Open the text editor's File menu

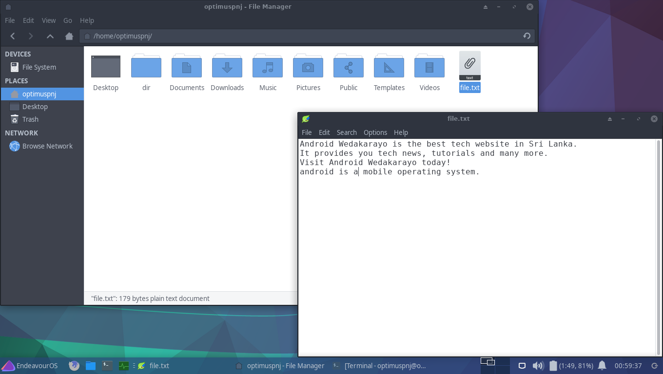[x=307, y=132]
